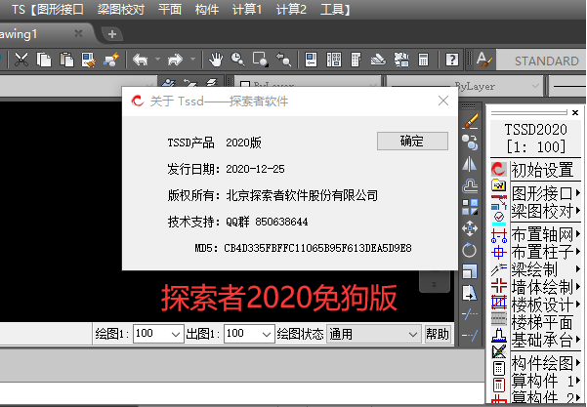This screenshot has width=587, height=407.
Task: Open 构件绘图 in the TSSD panel
Action: 542,363
